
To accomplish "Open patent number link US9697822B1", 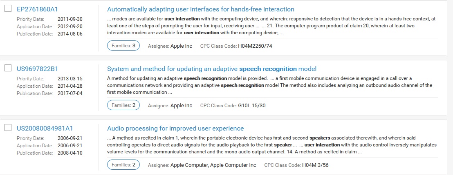I will 37,69.
